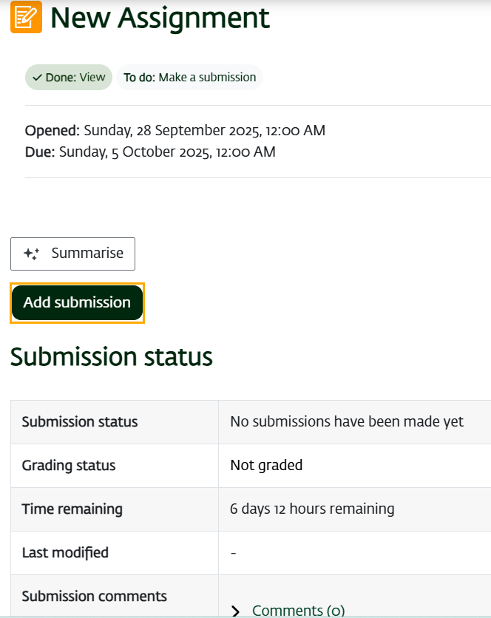This screenshot has width=491, height=618.
Task: Expand the Comments chevron arrow
Action: pos(236,611)
